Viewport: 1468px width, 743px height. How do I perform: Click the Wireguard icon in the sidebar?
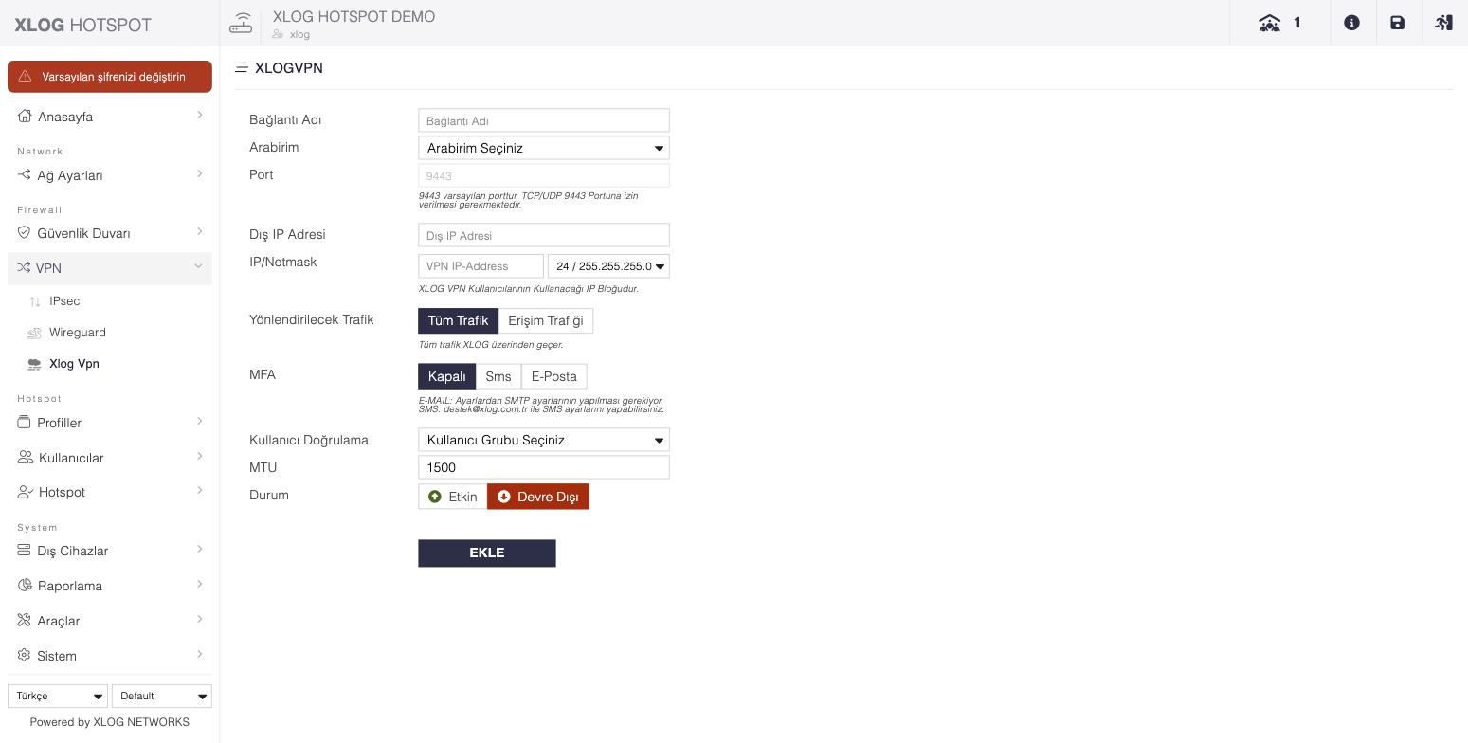coord(35,333)
